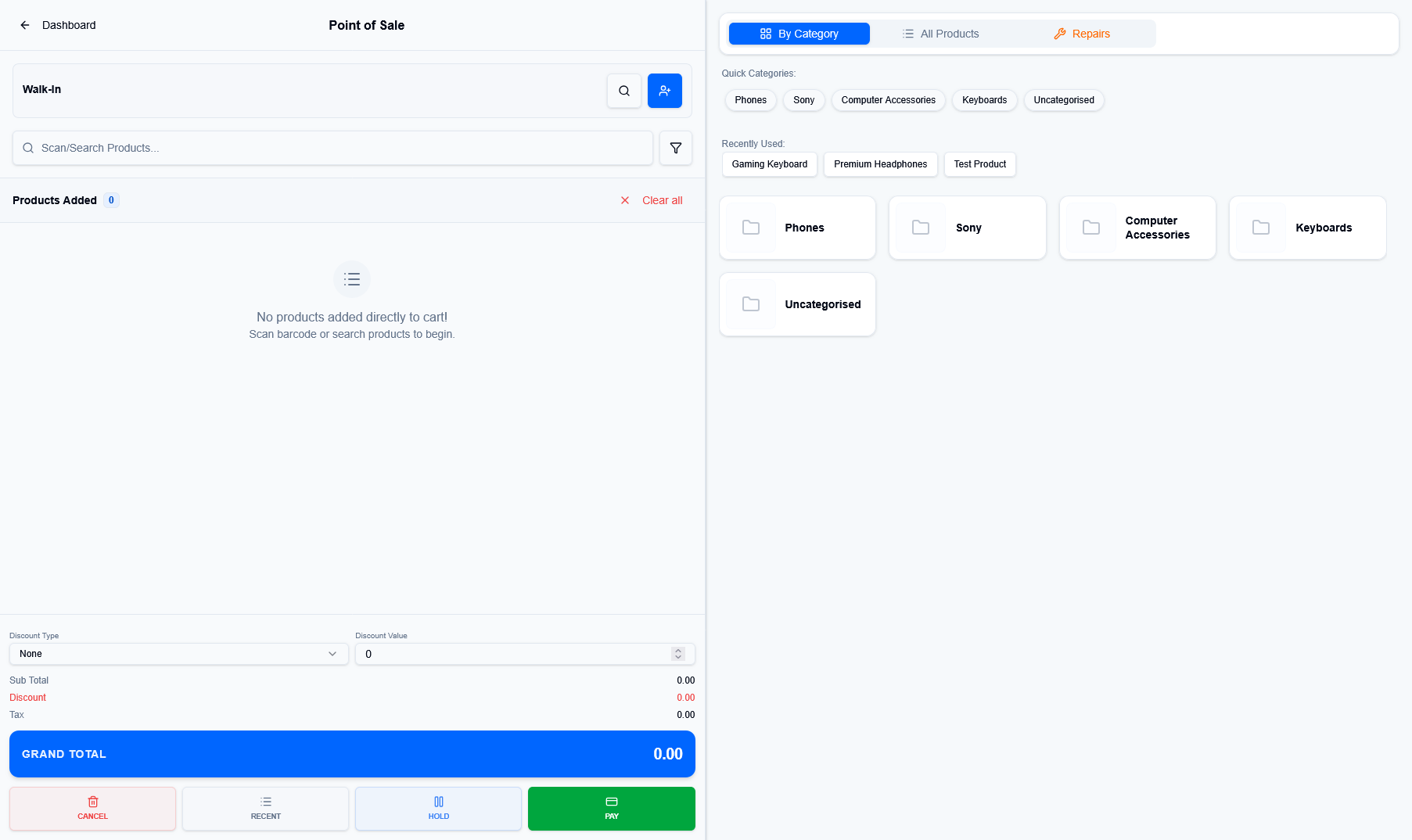Select Phones quick category chip

[751, 100]
